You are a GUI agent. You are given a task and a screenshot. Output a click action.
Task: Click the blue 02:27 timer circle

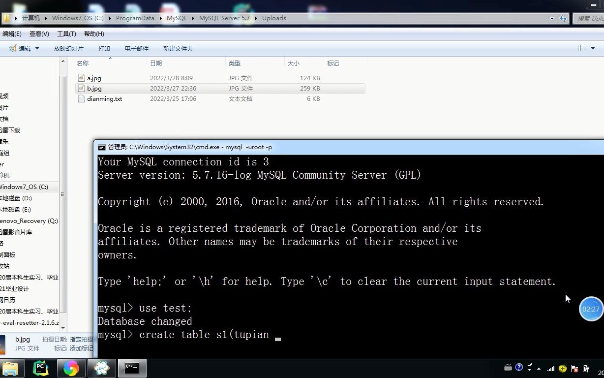(x=591, y=309)
